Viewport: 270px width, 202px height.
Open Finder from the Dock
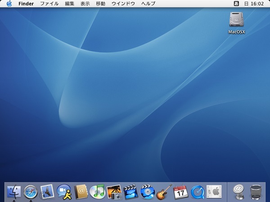pyautogui.click(x=14, y=192)
